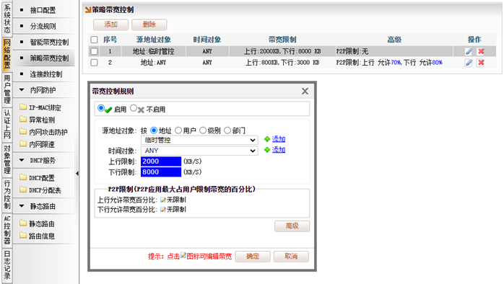Click edit icon for 上行允许带宽百分比
This screenshot has width=504, height=284.
click(x=163, y=200)
